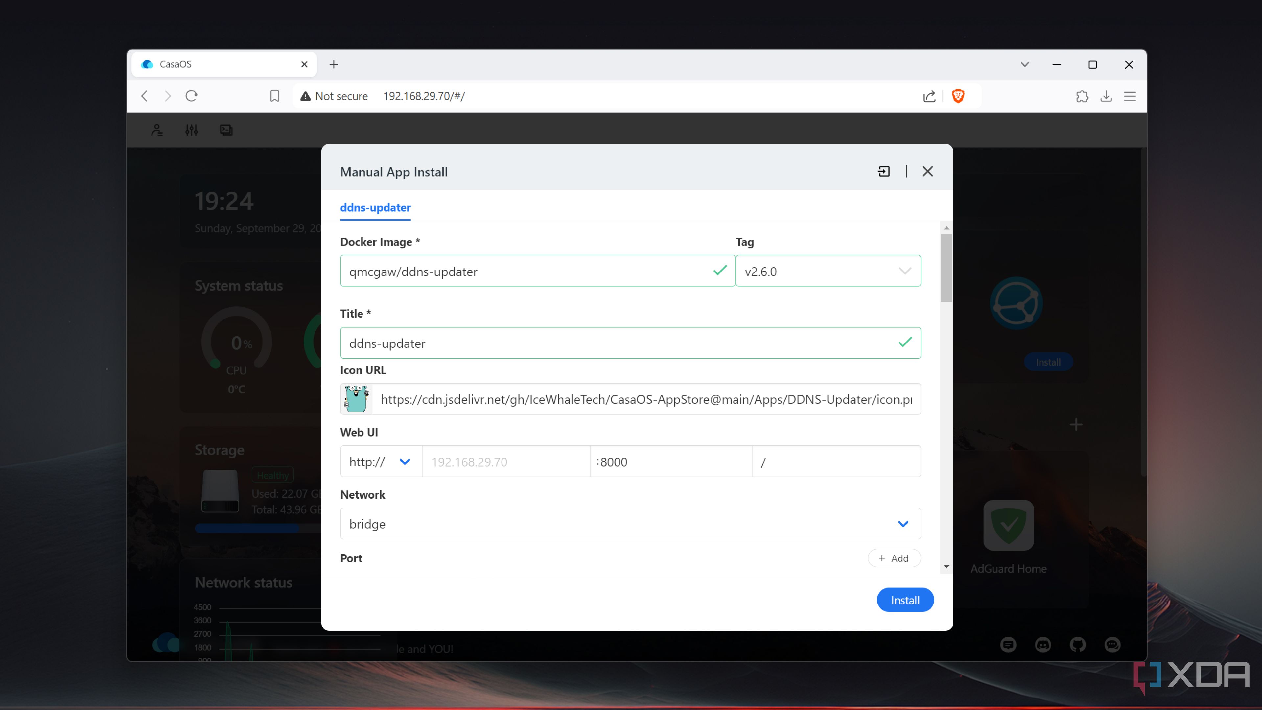This screenshot has width=1262, height=710.
Task: Open the CasaOS terminal icon
Action: tap(226, 130)
